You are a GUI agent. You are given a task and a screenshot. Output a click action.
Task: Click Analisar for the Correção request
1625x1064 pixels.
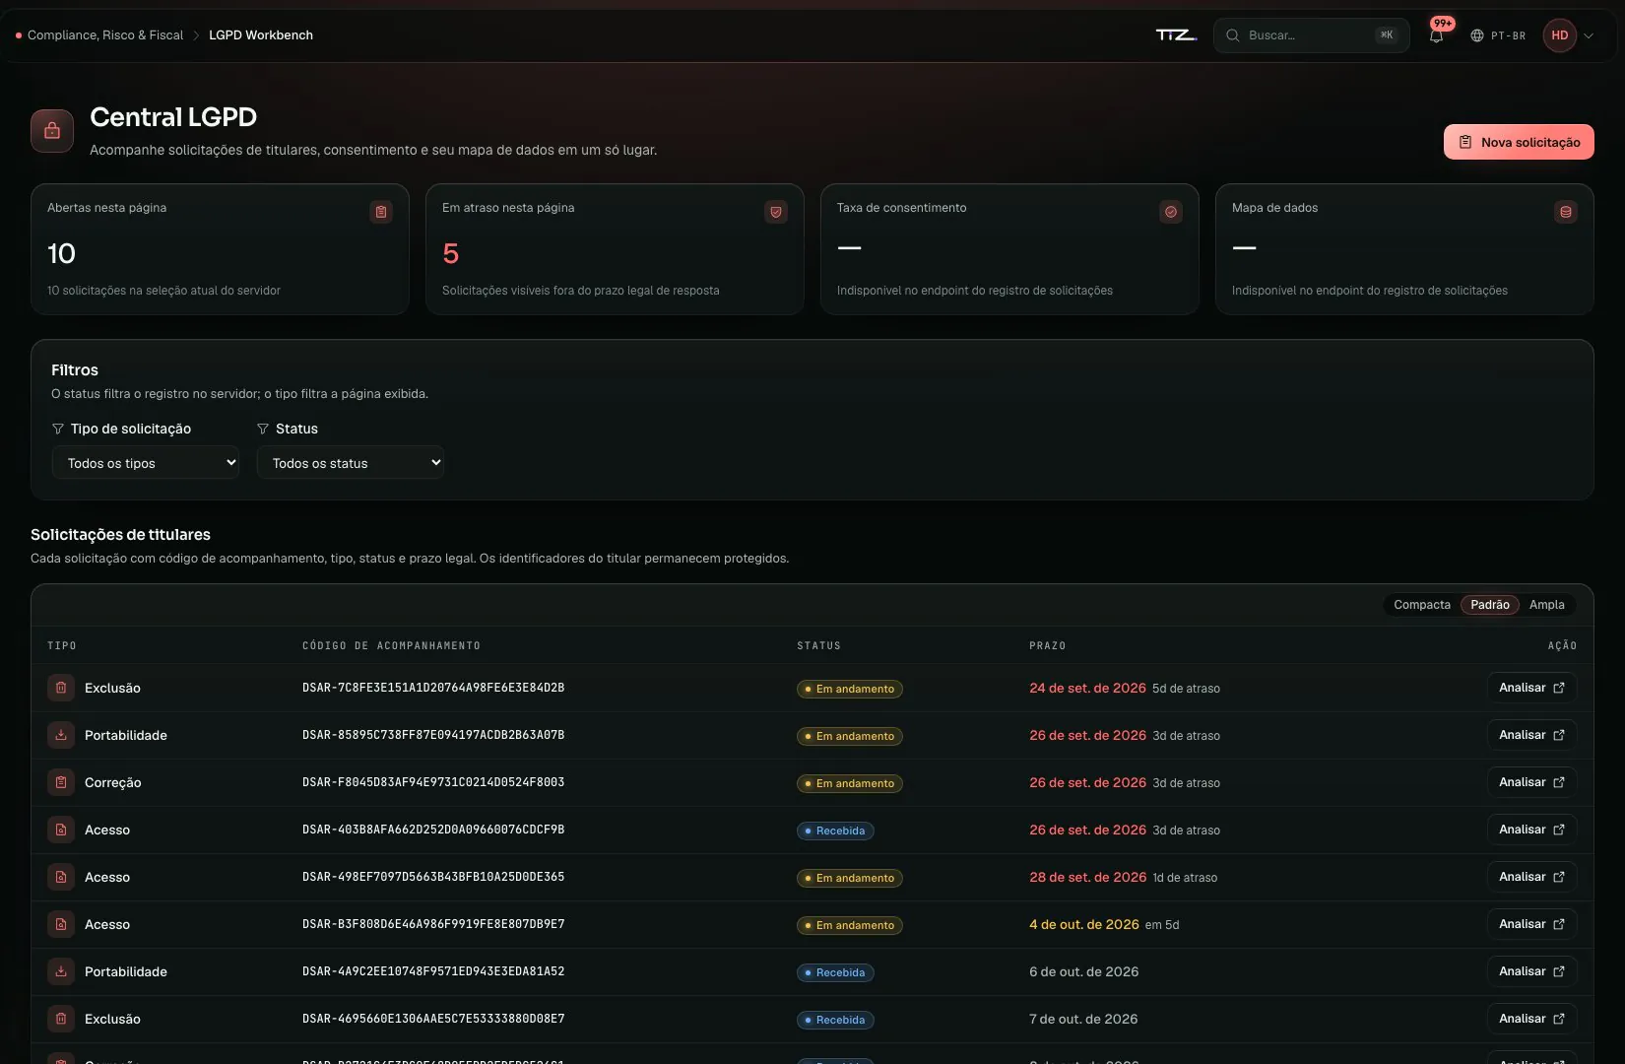tap(1531, 782)
